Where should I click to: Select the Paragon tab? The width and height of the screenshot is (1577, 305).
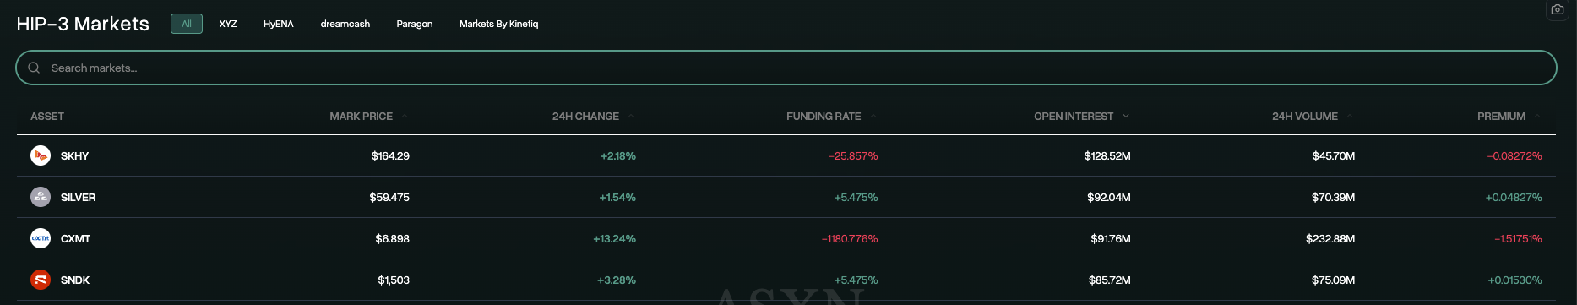tap(415, 24)
